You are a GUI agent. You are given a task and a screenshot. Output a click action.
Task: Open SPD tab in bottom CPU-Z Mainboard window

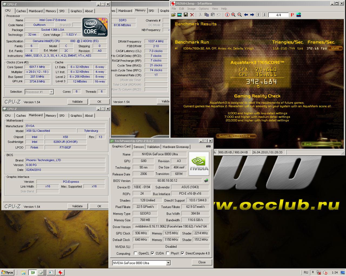click(x=62, y=116)
